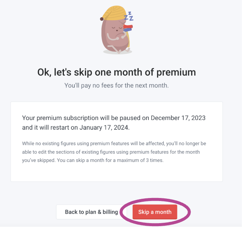Screen dimensions: 242x228
Task: Click the sleeping bean mascot illustration
Action: tap(114, 36)
